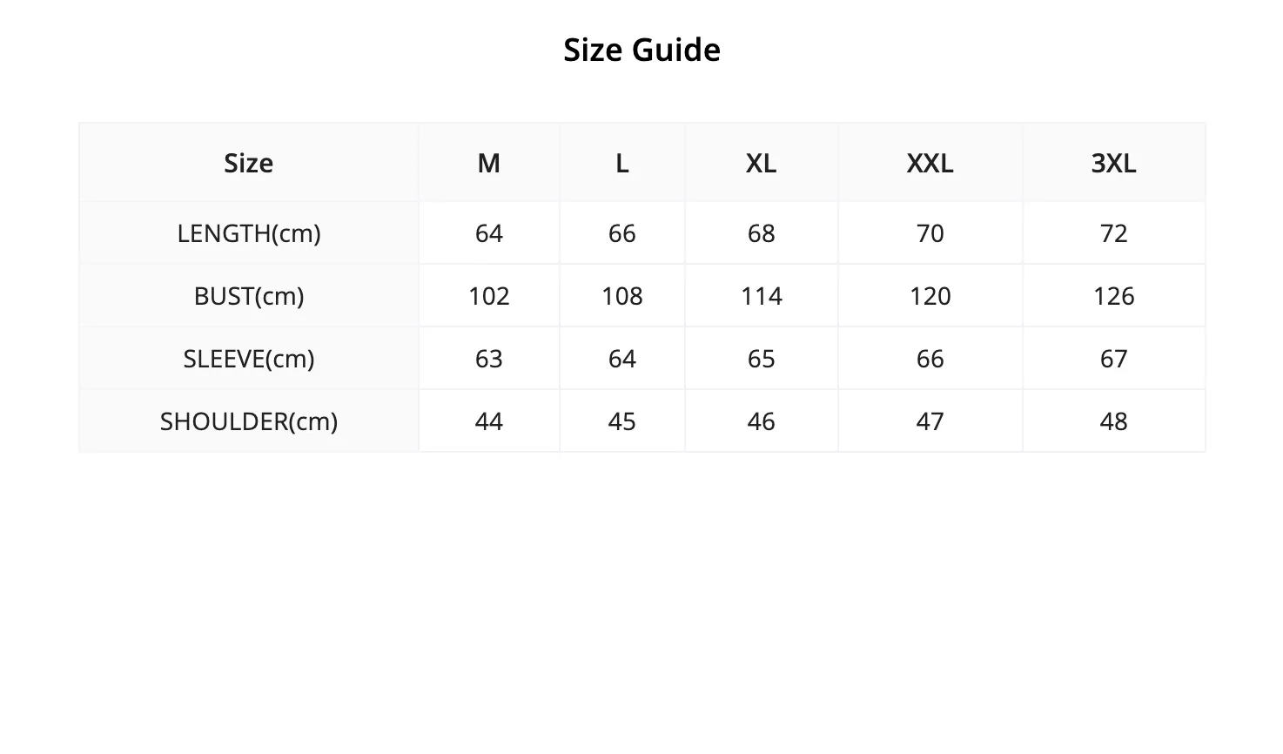The width and height of the screenshot is (1283, 754).
Task: Click the M size column header
Action: [489, 163]
